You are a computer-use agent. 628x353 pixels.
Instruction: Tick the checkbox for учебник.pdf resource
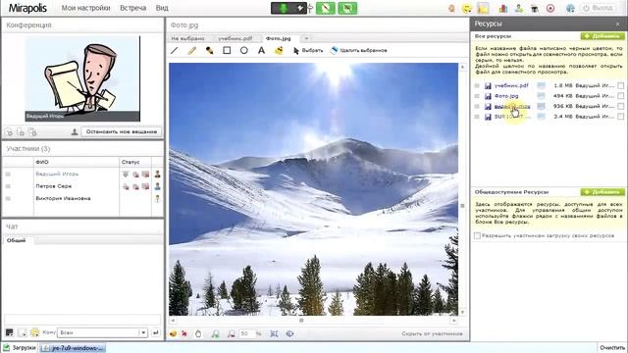[620, 85]
